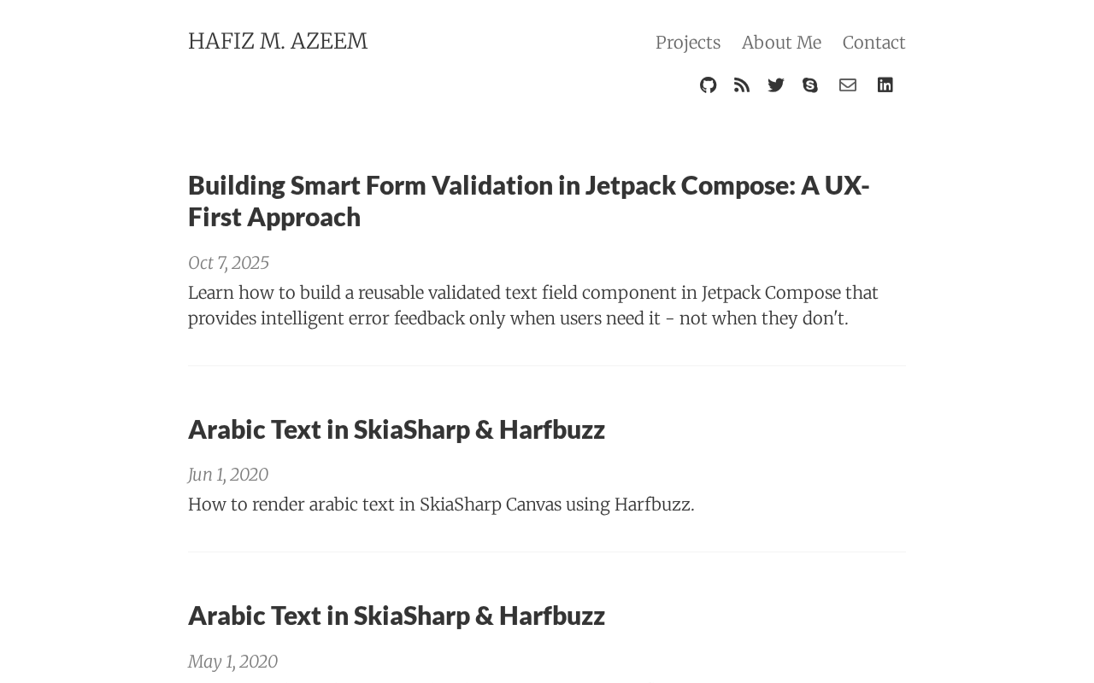Go to the Projects page
The height and width of the screenshot is (683, 1094).
(x=688, y=43)
